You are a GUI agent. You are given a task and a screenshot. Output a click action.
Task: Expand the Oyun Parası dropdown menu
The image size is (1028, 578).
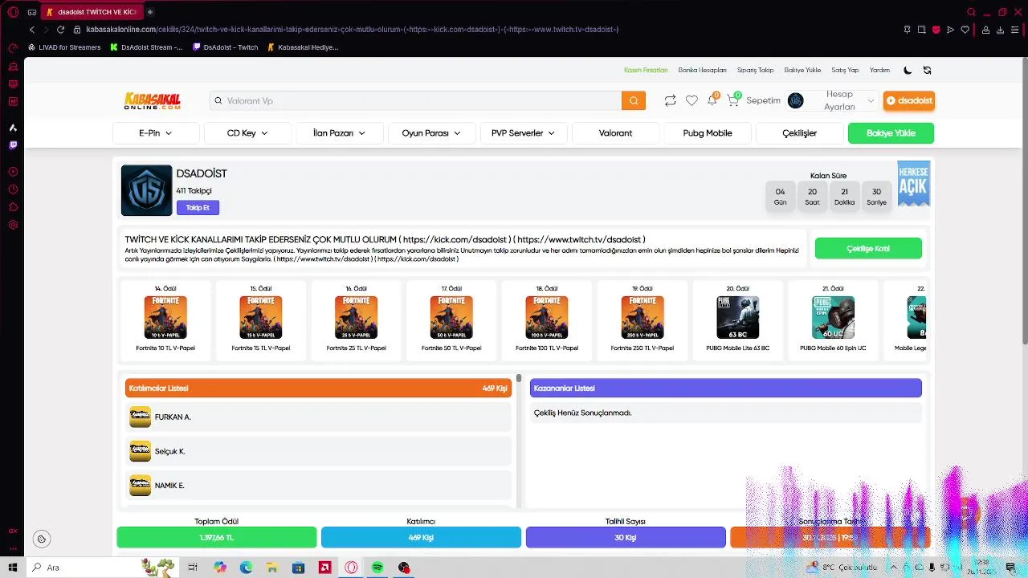(431, 133)
